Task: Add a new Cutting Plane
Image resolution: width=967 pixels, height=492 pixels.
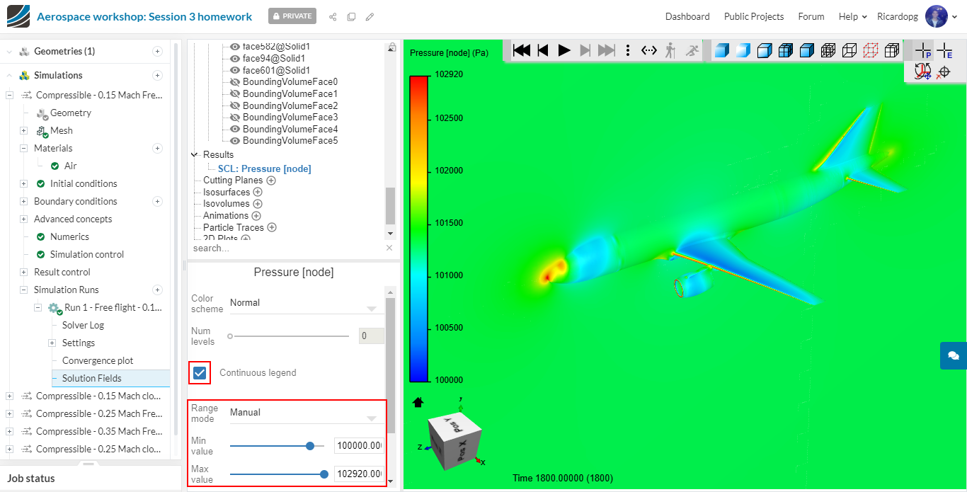Action: click(x=271, y=181)
